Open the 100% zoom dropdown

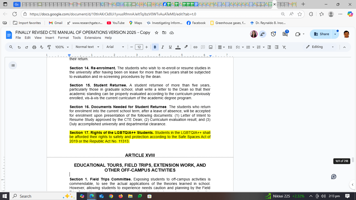point(62,47)
